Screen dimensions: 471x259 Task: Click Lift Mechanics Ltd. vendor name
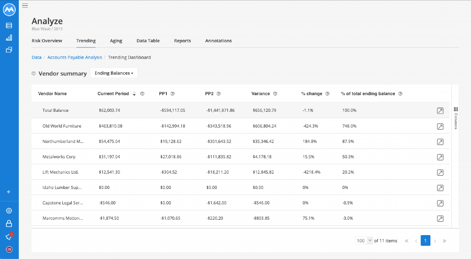[61, 172]
